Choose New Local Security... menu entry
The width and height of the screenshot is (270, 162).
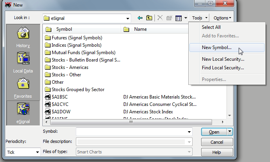pyautogui.click(x=227, y=59)
